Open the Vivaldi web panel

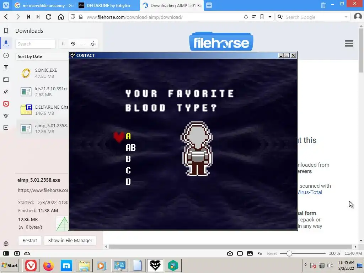pos(6,104)
